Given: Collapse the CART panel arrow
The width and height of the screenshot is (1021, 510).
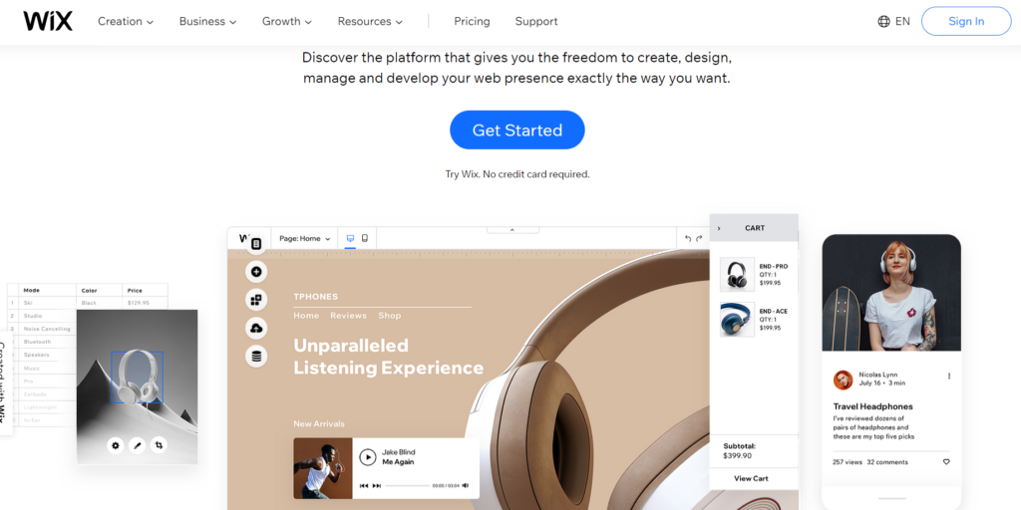Looking at the screenshot, I should [719, 228].
